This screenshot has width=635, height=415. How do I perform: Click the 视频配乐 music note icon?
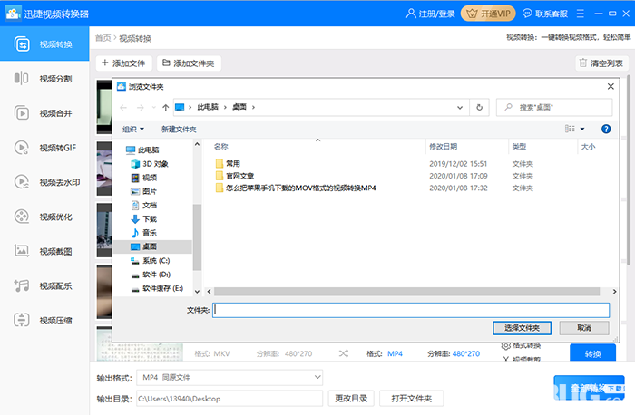(x=22, y=285)
